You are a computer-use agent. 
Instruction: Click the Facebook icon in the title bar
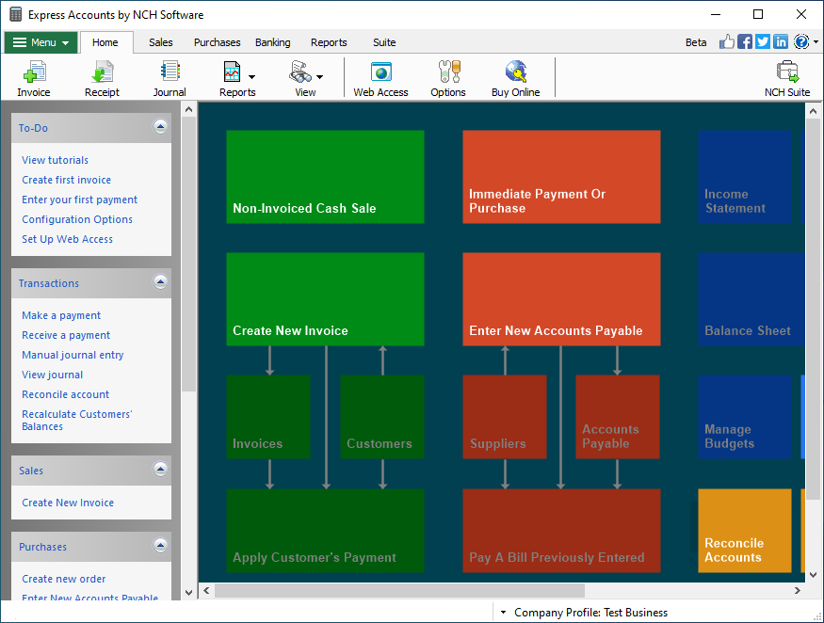click(744, 41)
